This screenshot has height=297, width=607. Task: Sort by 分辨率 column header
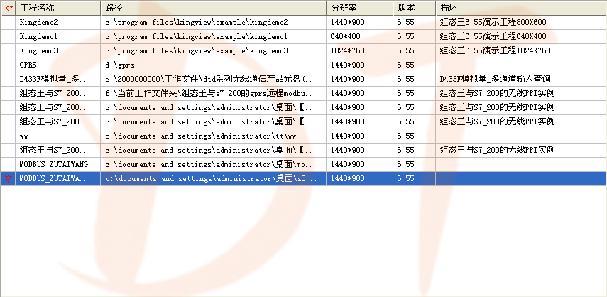(x=360, y=8)
